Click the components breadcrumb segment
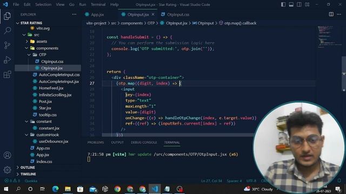The height and width of the screenshot is (194, 346). (x=131, y=23)
